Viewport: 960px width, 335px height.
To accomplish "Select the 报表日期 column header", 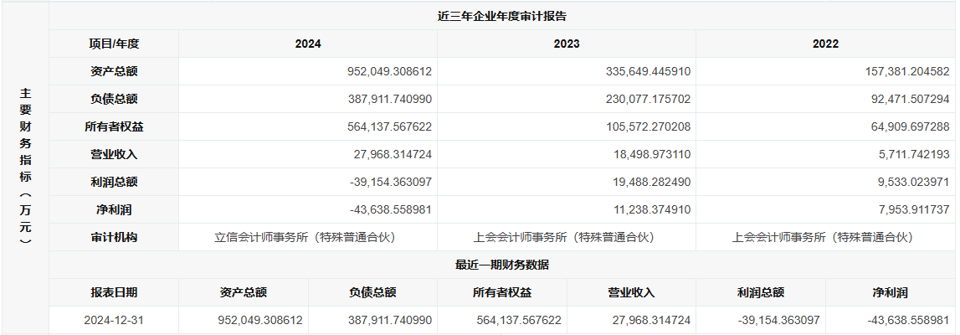I will click(x=114, y=292).
